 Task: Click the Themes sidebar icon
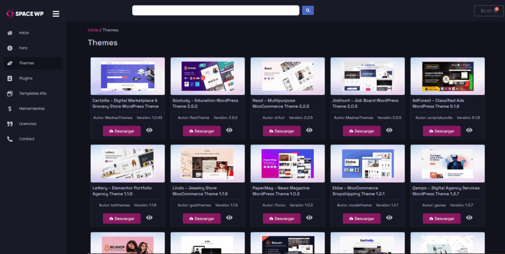(x=10, y=63)
